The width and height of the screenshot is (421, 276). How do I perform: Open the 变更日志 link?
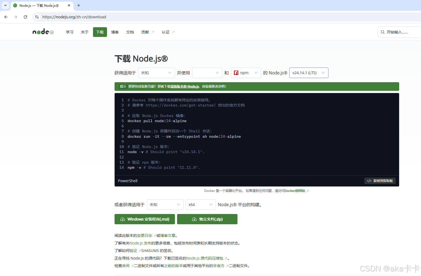point(145,236)
